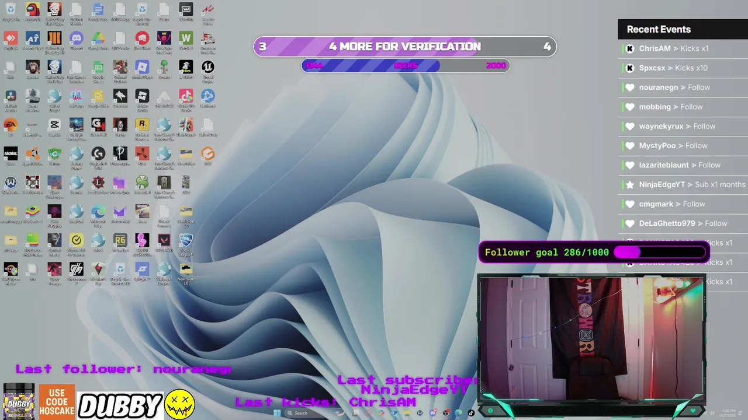Select the ChrisAM Kicks x1 event
This screenshot has height=420, width=748.
683,48
